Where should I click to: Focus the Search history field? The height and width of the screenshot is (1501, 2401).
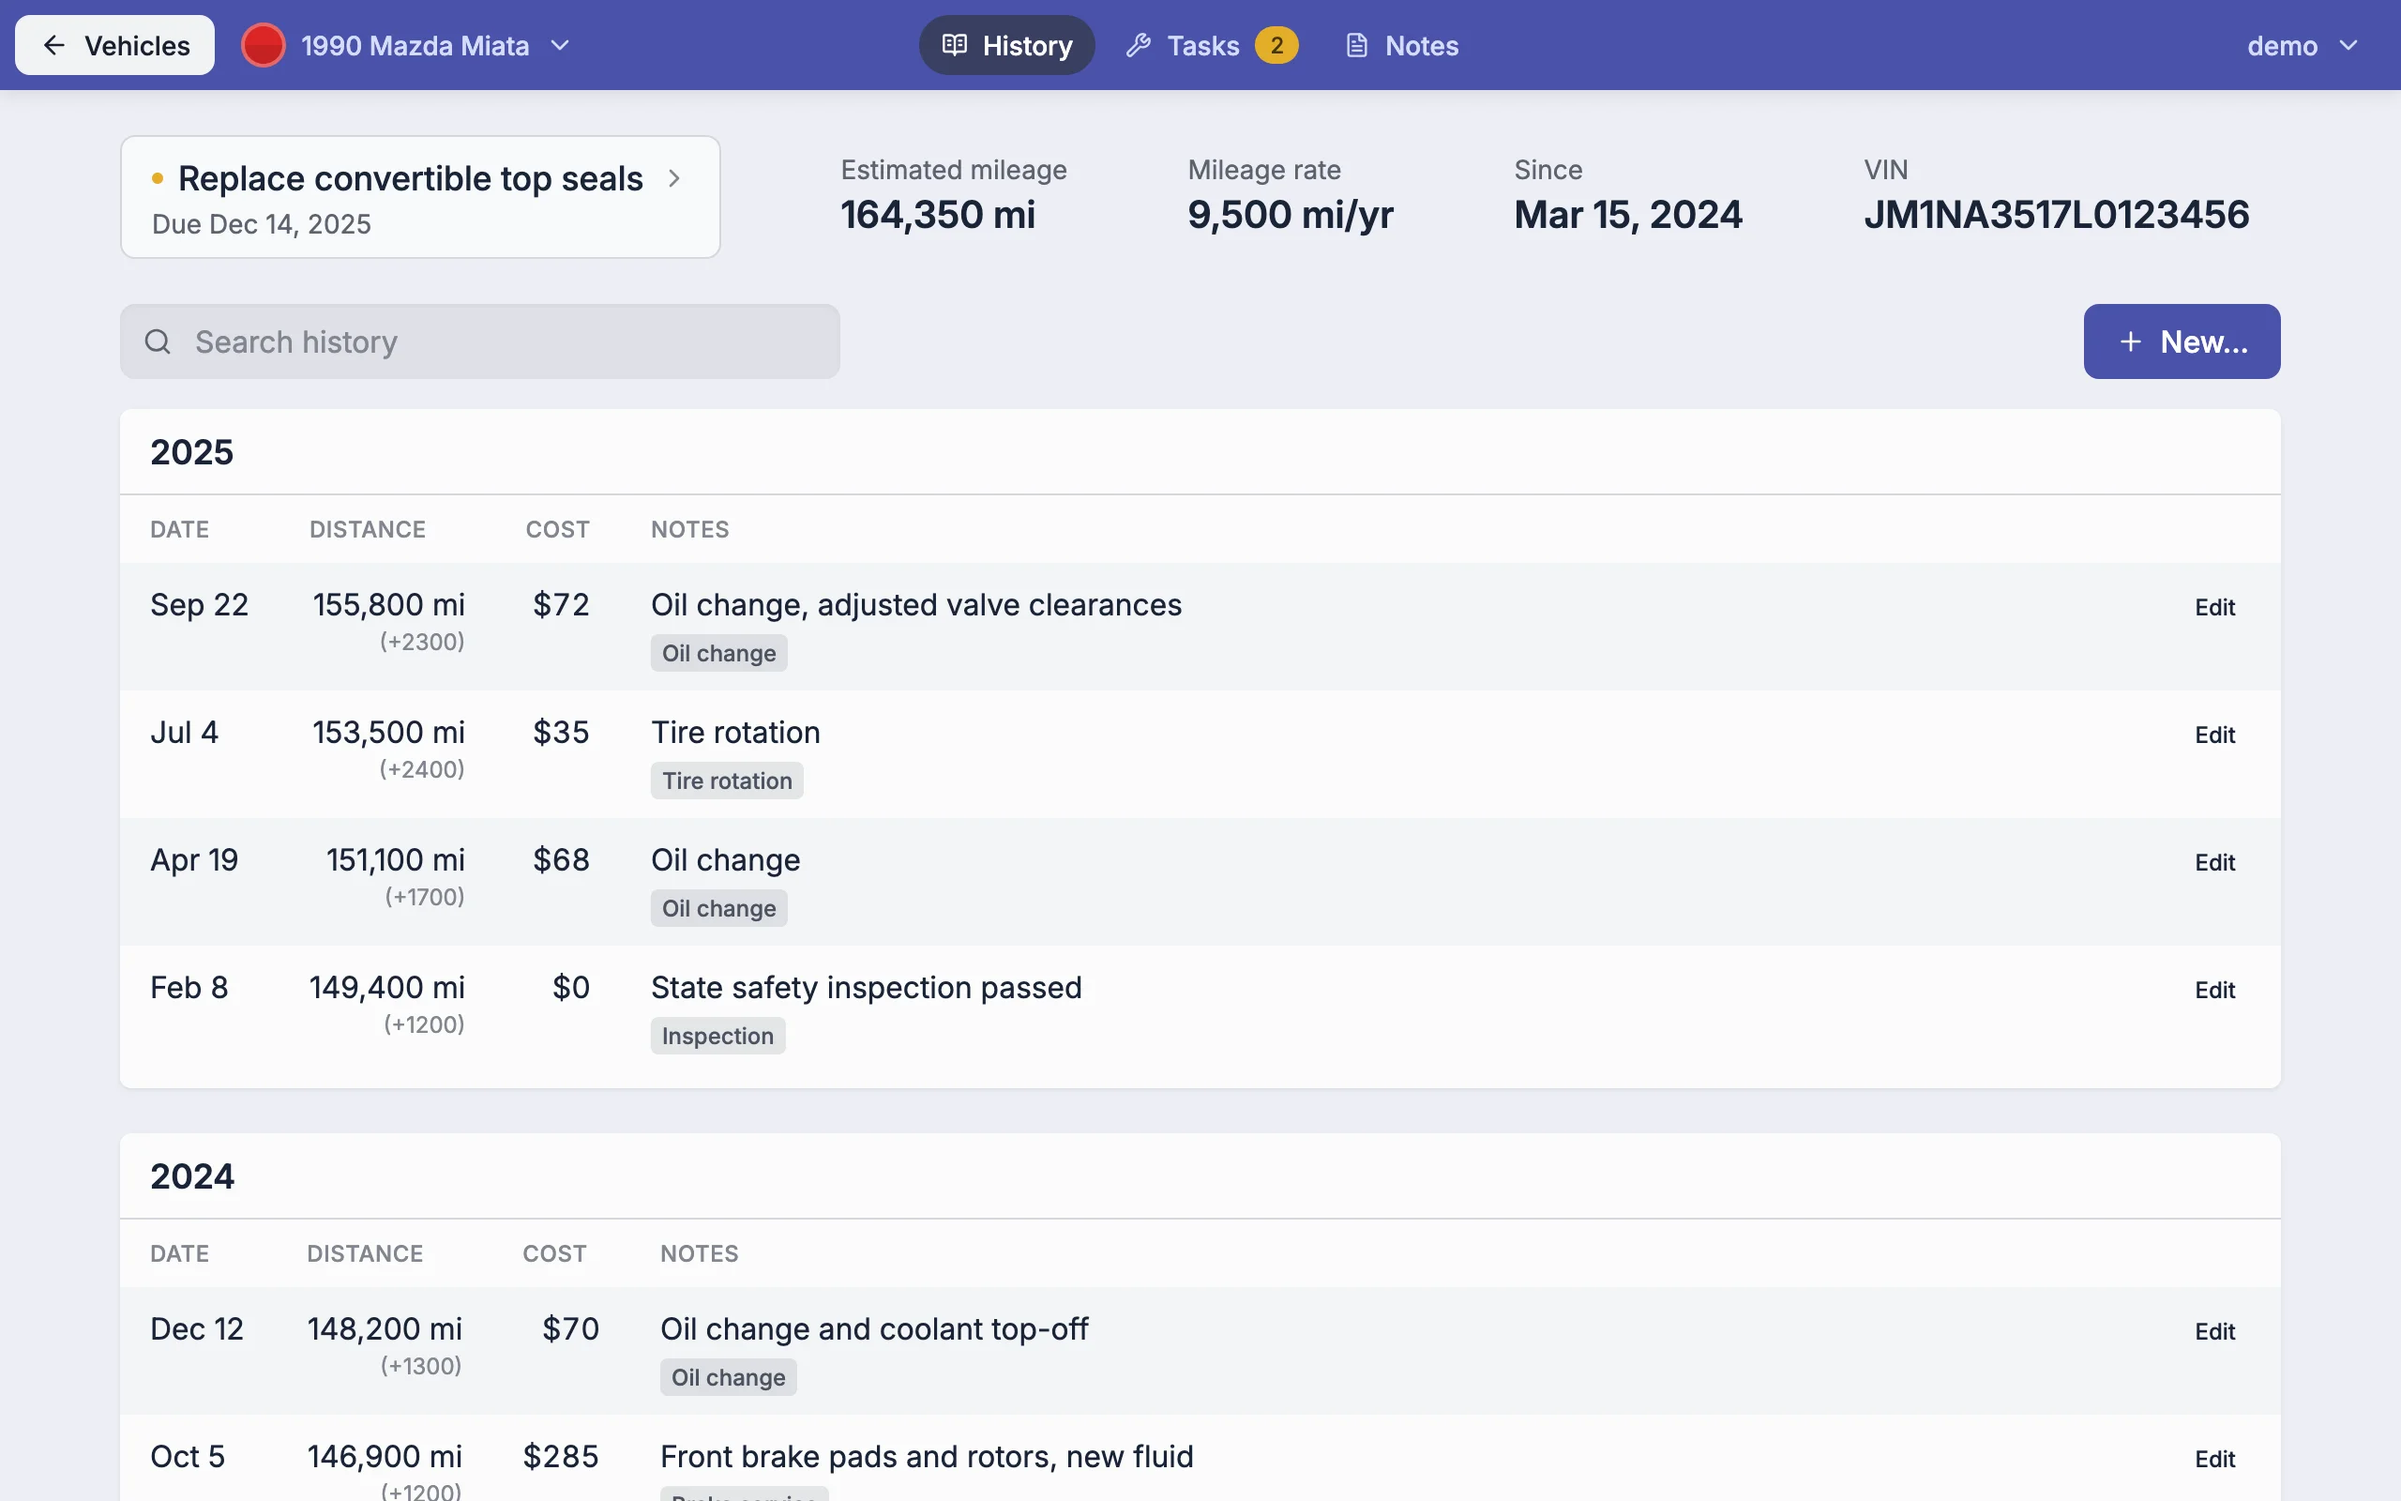pyautogui.click(x=480, y=341)
